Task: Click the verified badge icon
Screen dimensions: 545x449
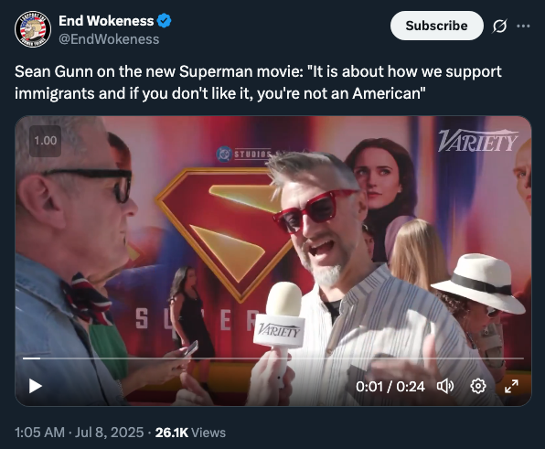Action: 164,21
